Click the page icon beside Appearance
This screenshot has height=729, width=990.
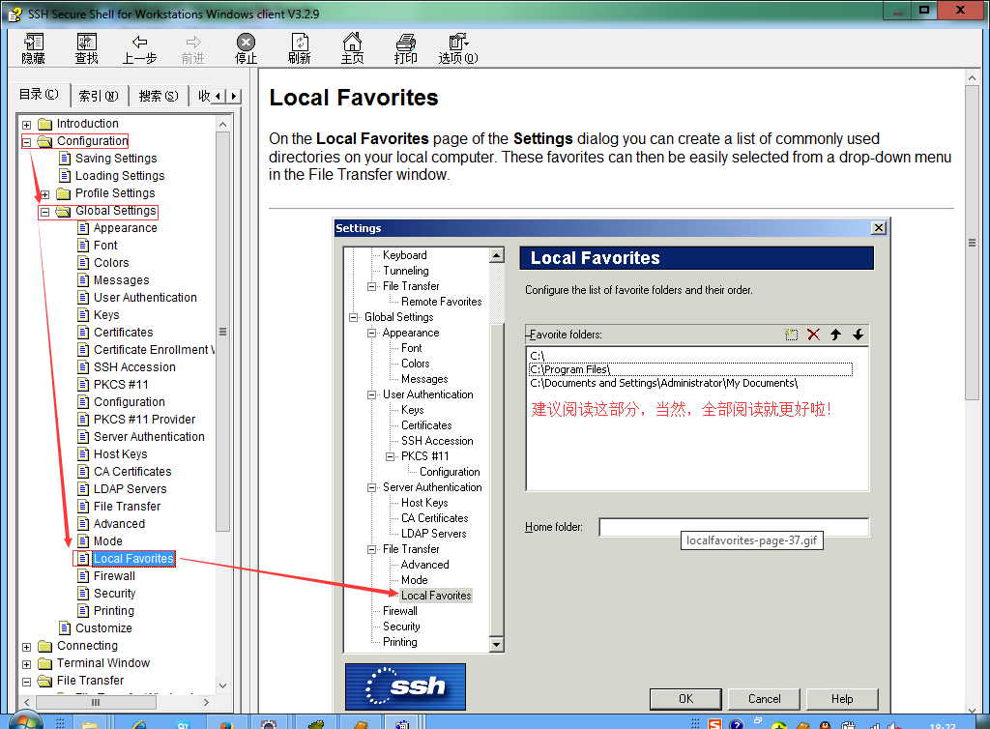click(x=83, y=228)
